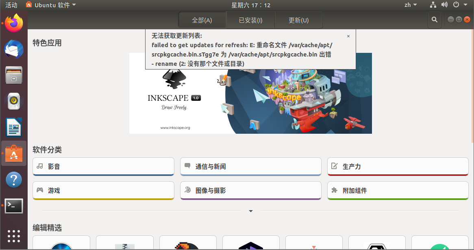
Task: Click the power icon in top bar
Action: [456, 4]
